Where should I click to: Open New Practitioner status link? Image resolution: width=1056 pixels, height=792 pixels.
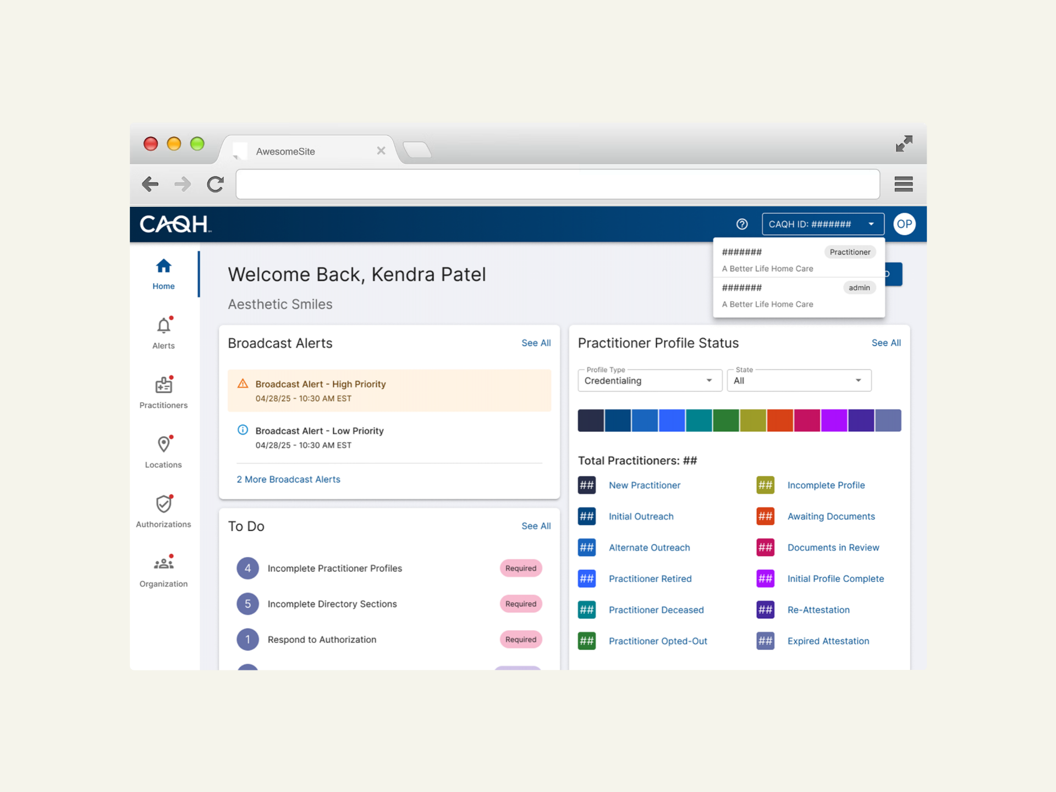[x=645, y=485]
